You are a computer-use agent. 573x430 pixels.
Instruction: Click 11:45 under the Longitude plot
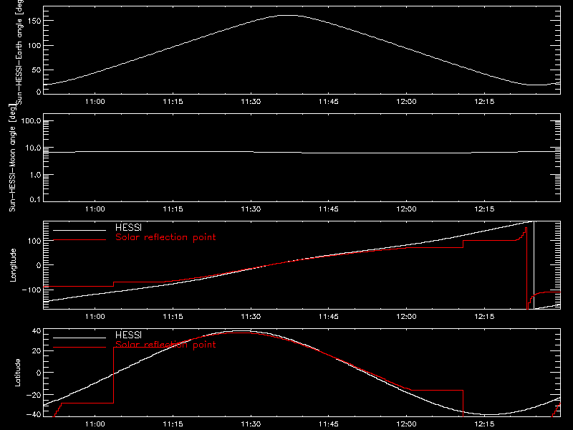click(x=329, y=317)
